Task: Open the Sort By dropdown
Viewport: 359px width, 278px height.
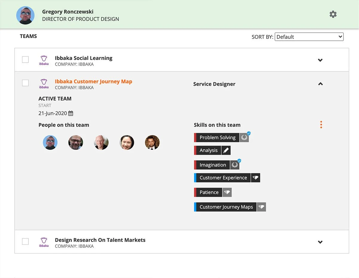Action: [309, 37]
